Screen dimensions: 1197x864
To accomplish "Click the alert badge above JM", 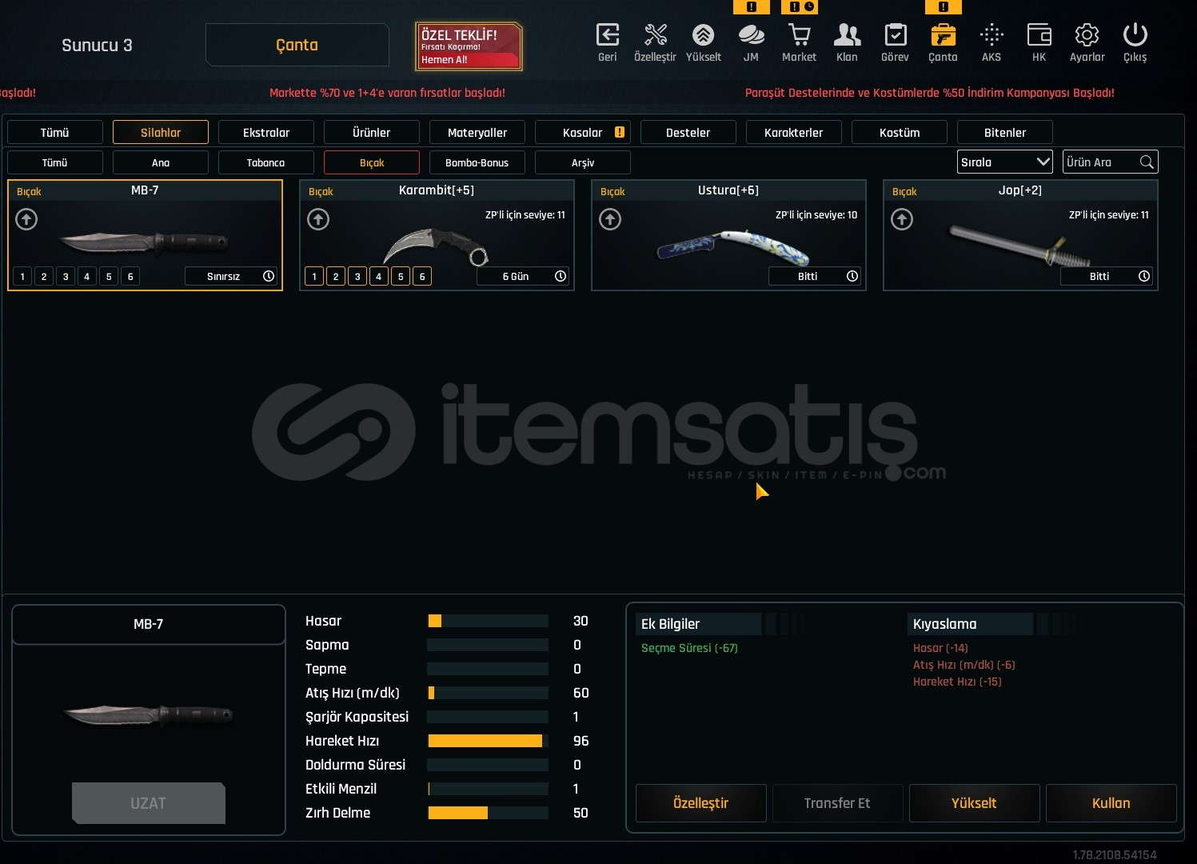I will point(752,6).
